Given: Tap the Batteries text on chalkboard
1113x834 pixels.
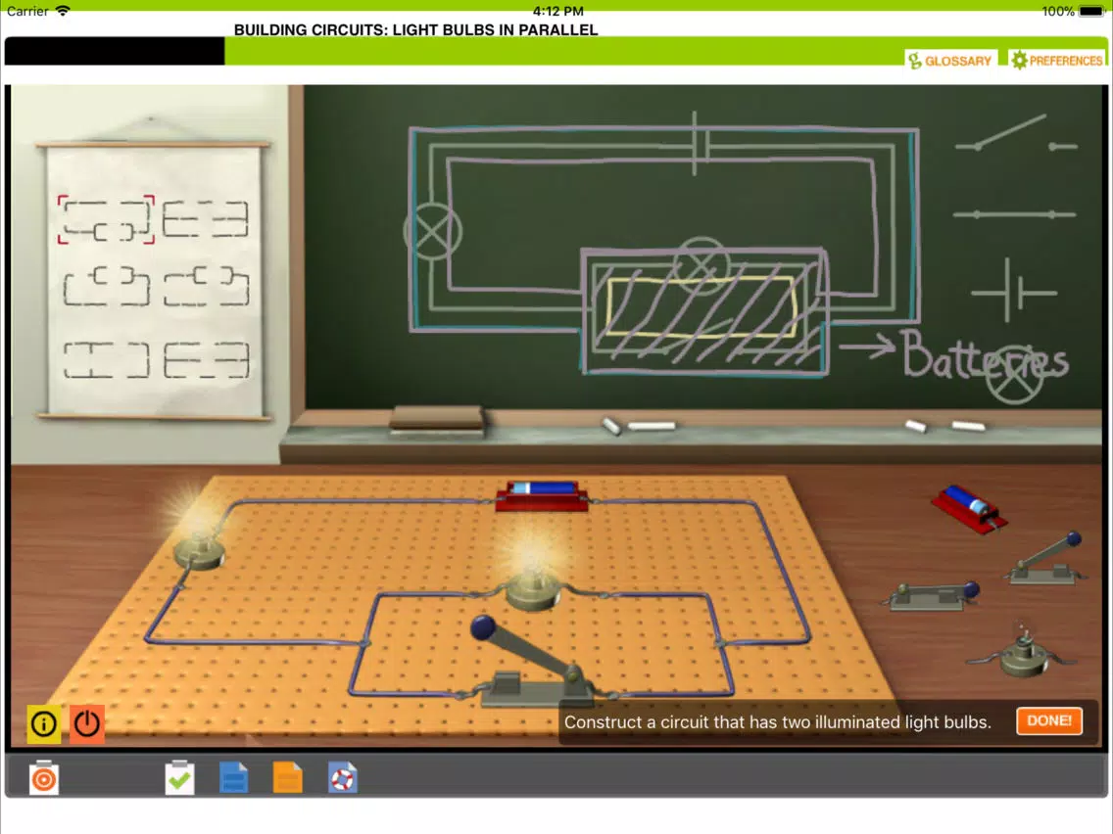Looking at the screenshot, I should coord(986,354).
